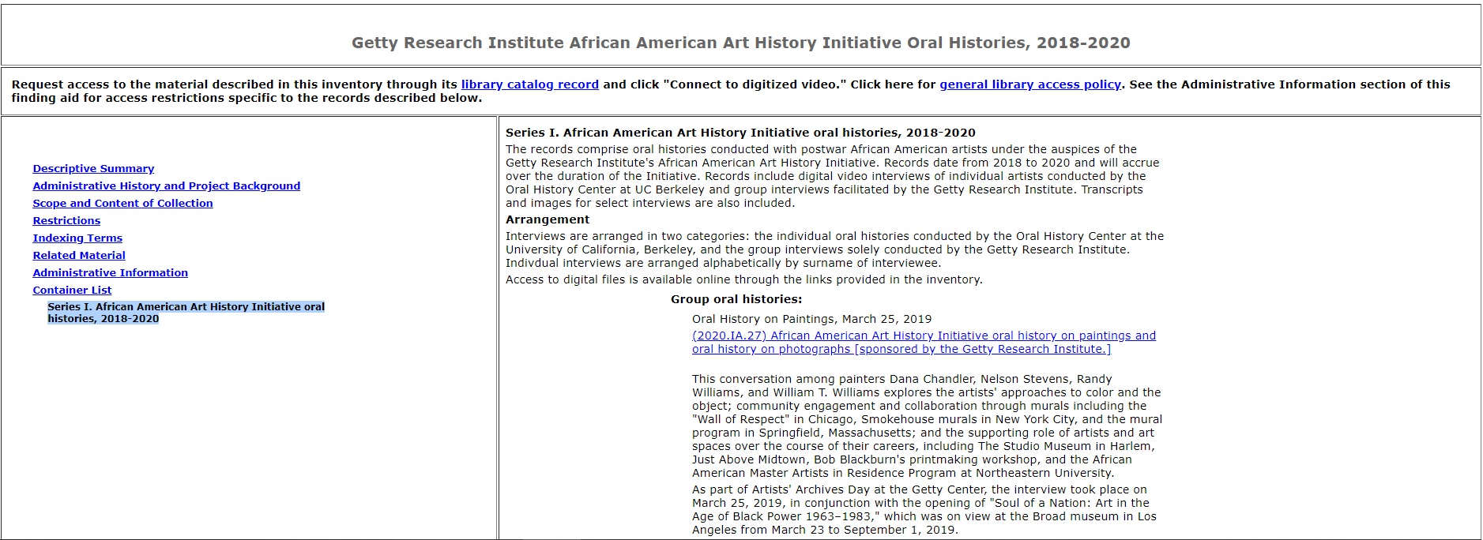
Task: Open the general library access policy link
Action: click(1029, 84)
